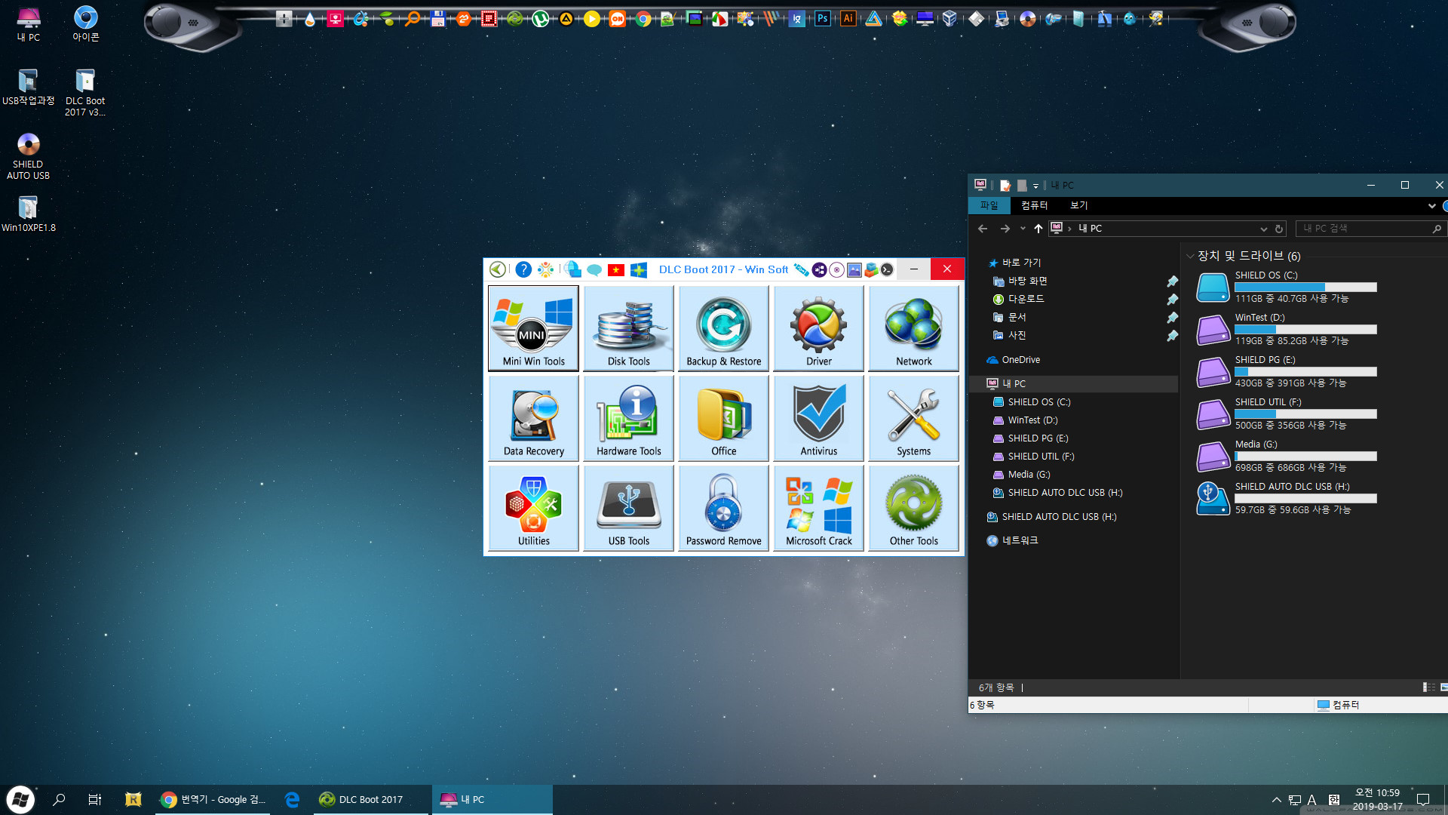Click the USB drive icon in DLC Boot title bar
Image resolution: width=1448 pixels, height=815 pixels.
(801, 269)
